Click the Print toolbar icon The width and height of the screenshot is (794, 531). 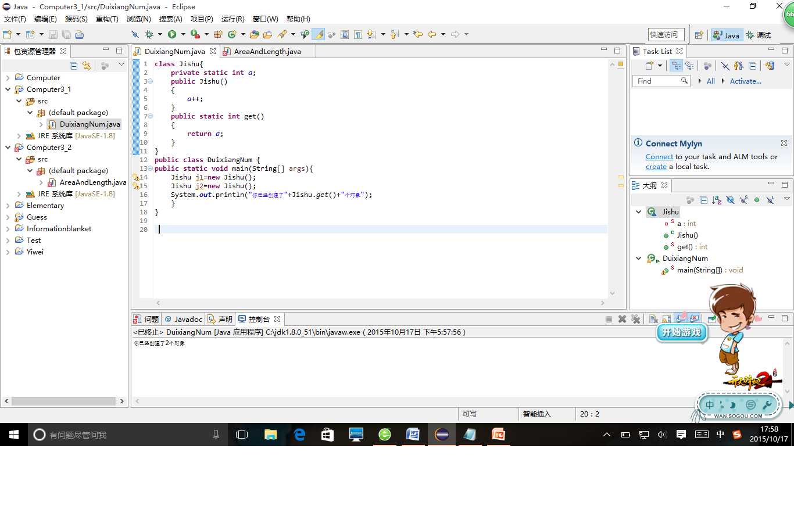tap(80, 35)
